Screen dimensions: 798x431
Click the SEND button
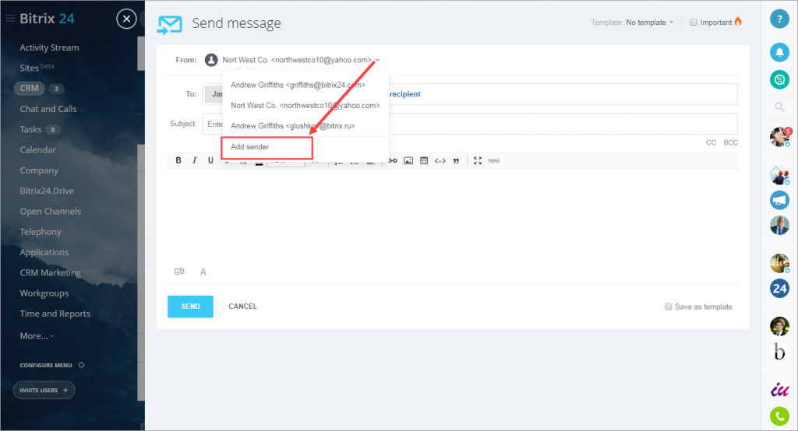click(x=190, y=307)
